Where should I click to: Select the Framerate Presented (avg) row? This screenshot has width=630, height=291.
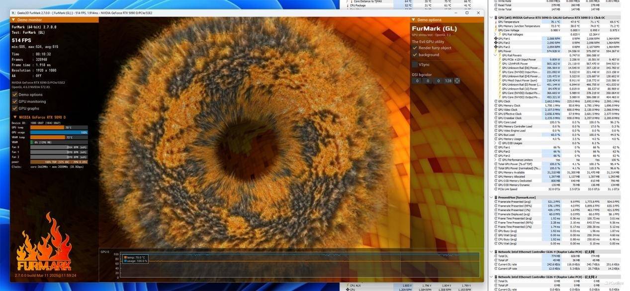pyautogui.click(x=517, y=202)
